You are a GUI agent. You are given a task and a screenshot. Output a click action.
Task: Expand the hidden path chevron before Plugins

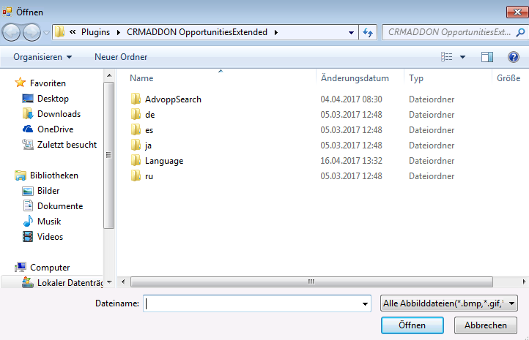pyautogui.click(x=73, y=32)
